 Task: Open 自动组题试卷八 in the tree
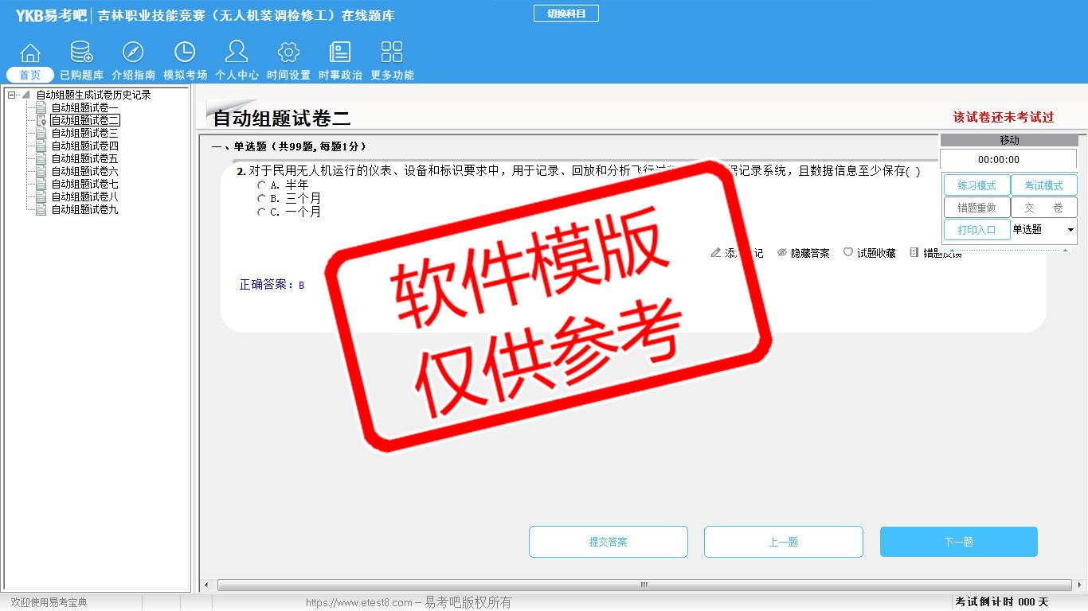(84, 197)
